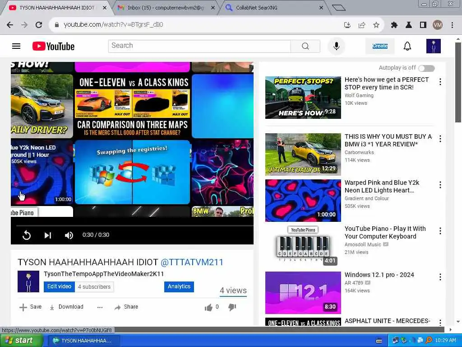
Task: Click the channel avatar below the title
Action: pos(28,281)
